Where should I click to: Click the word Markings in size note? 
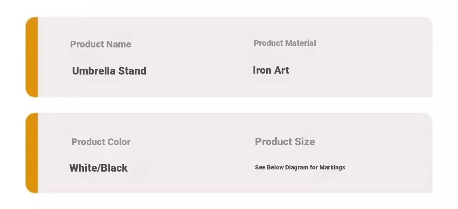332,168
